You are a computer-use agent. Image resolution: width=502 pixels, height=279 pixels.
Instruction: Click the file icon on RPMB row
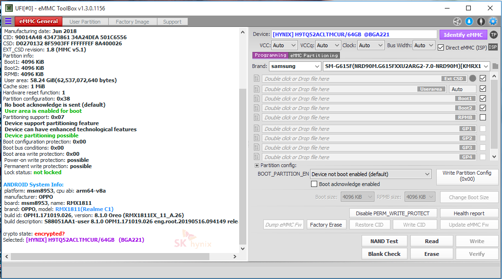pyautogui.click(x=257, y=117)
